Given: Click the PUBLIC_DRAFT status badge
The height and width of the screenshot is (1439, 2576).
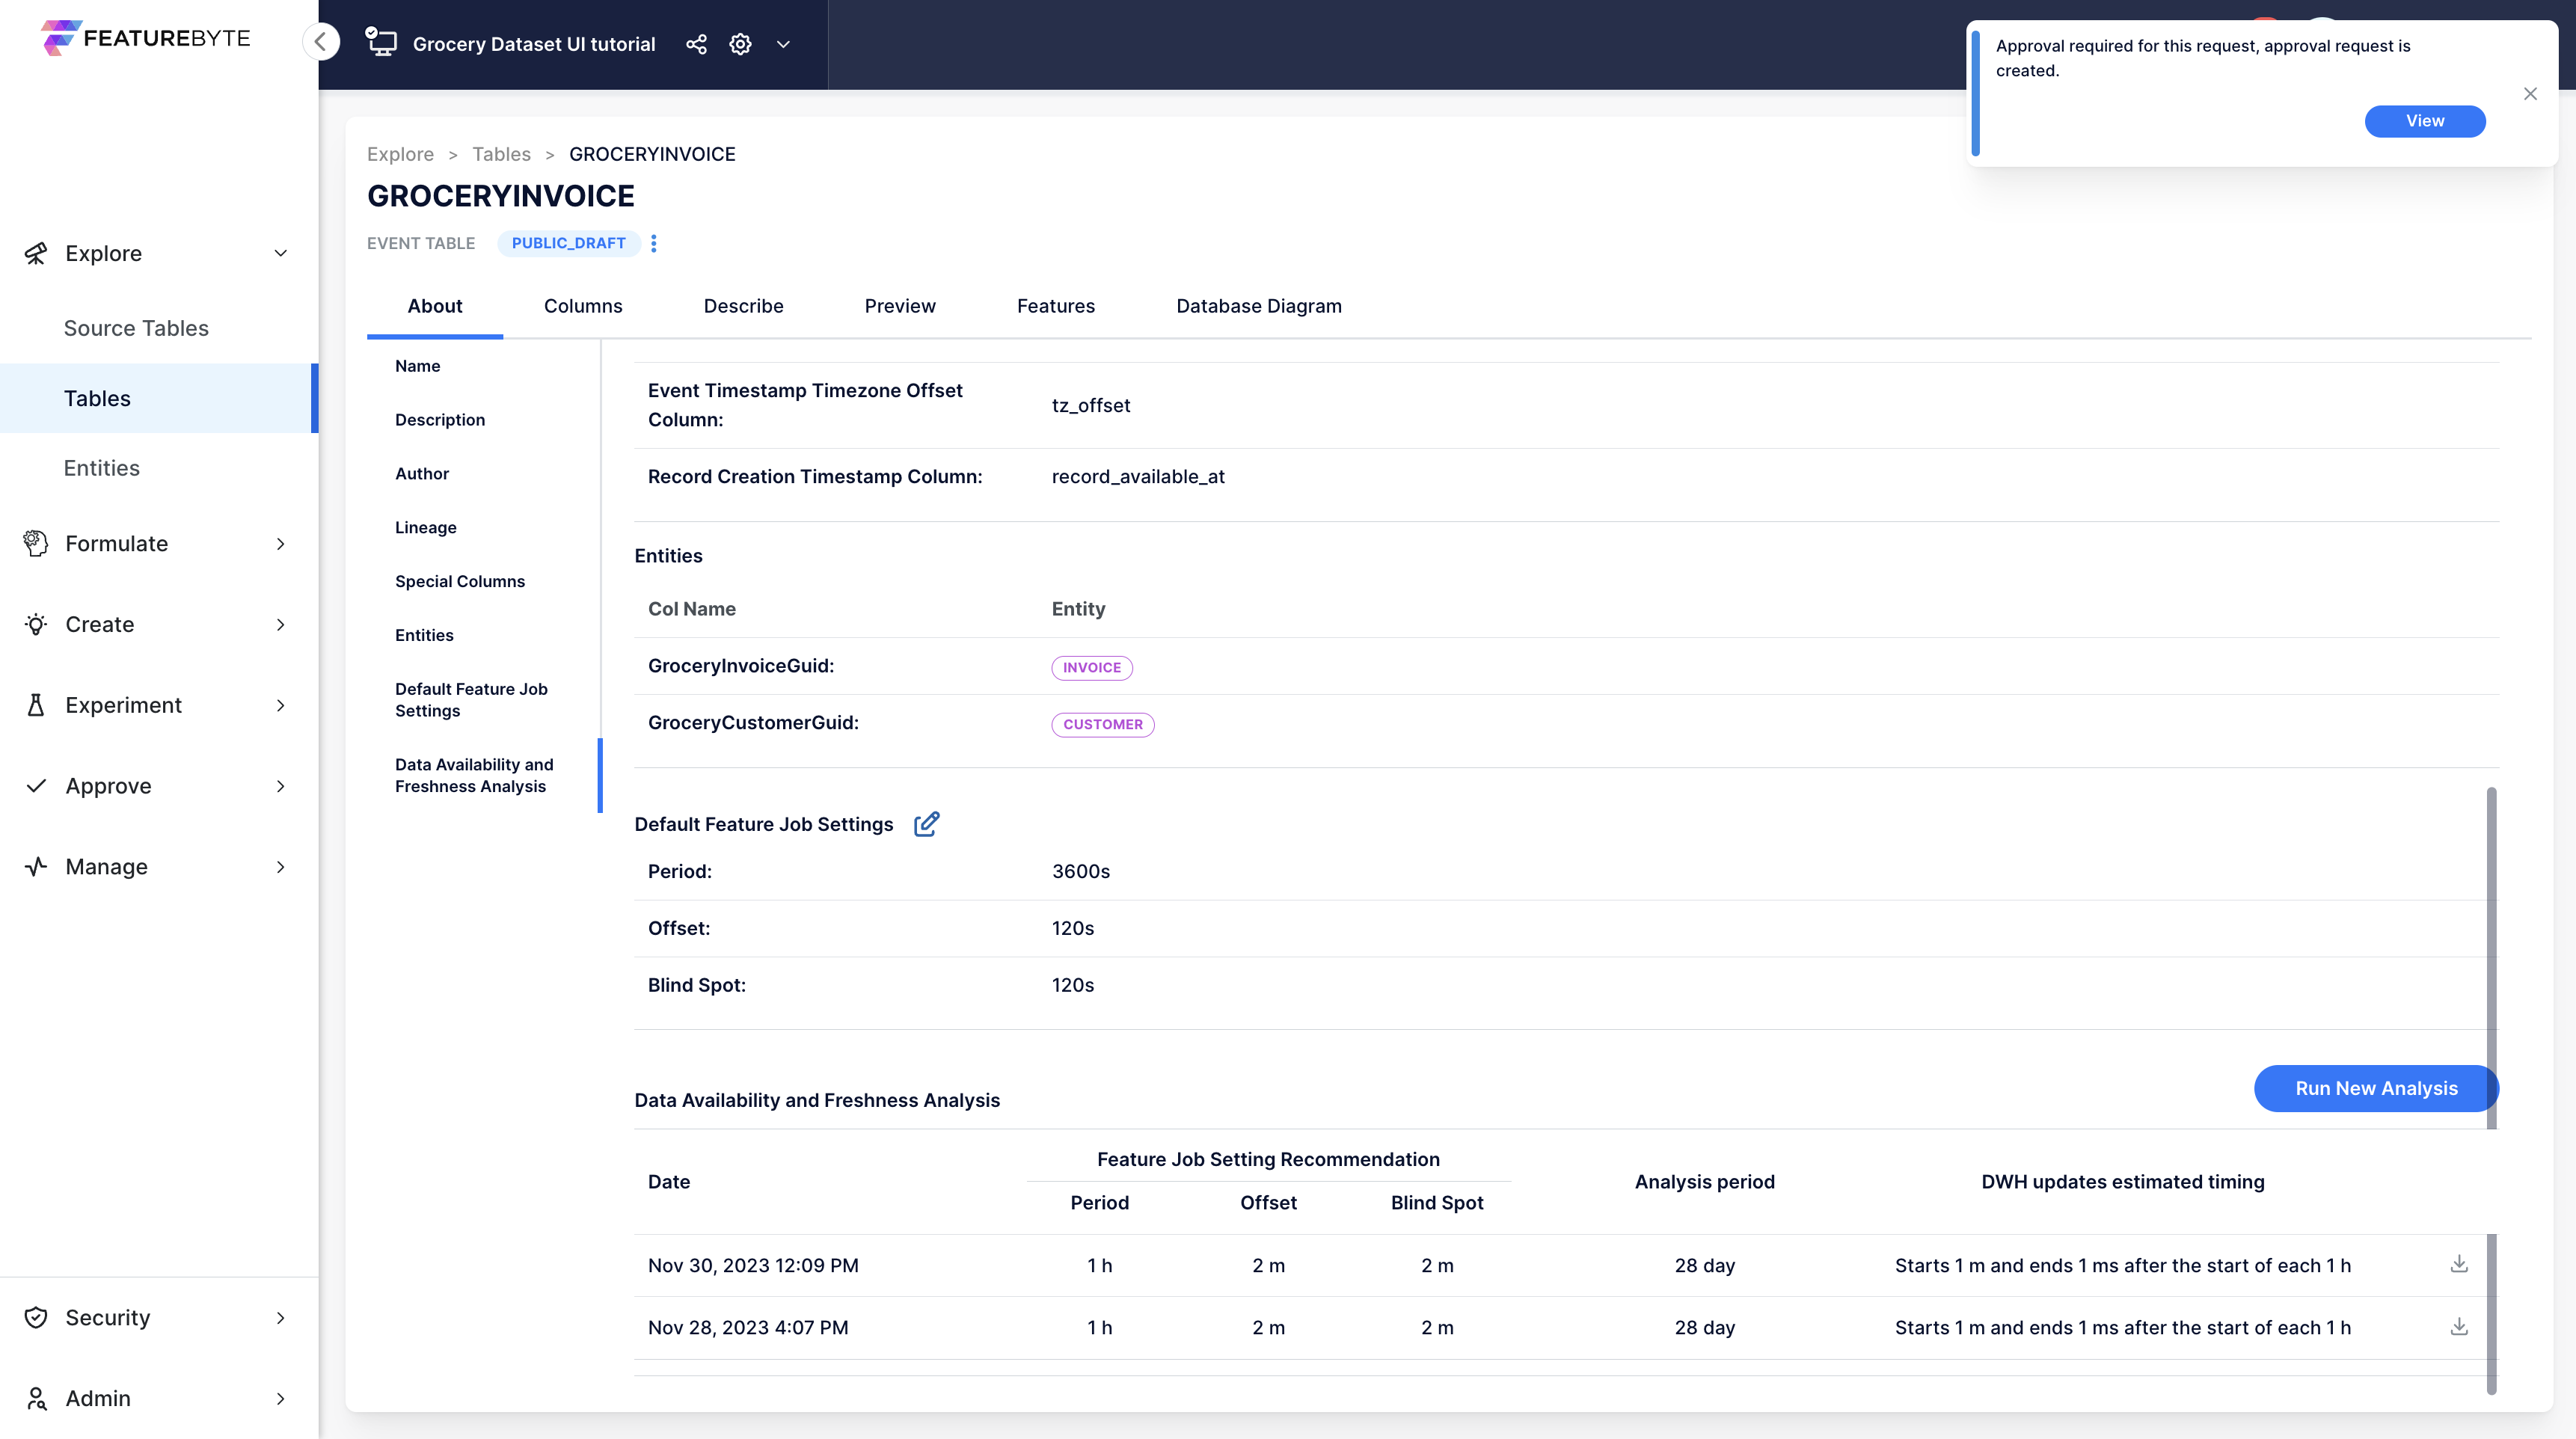Looking at the screenshot, I should point(569,243).
